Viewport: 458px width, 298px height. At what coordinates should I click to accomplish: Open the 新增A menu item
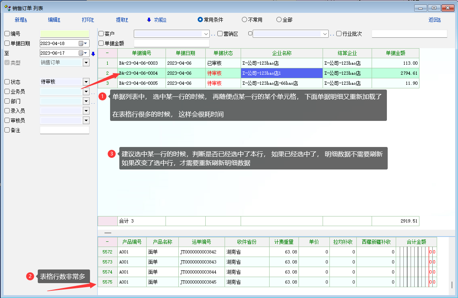(x=21, y=20)
